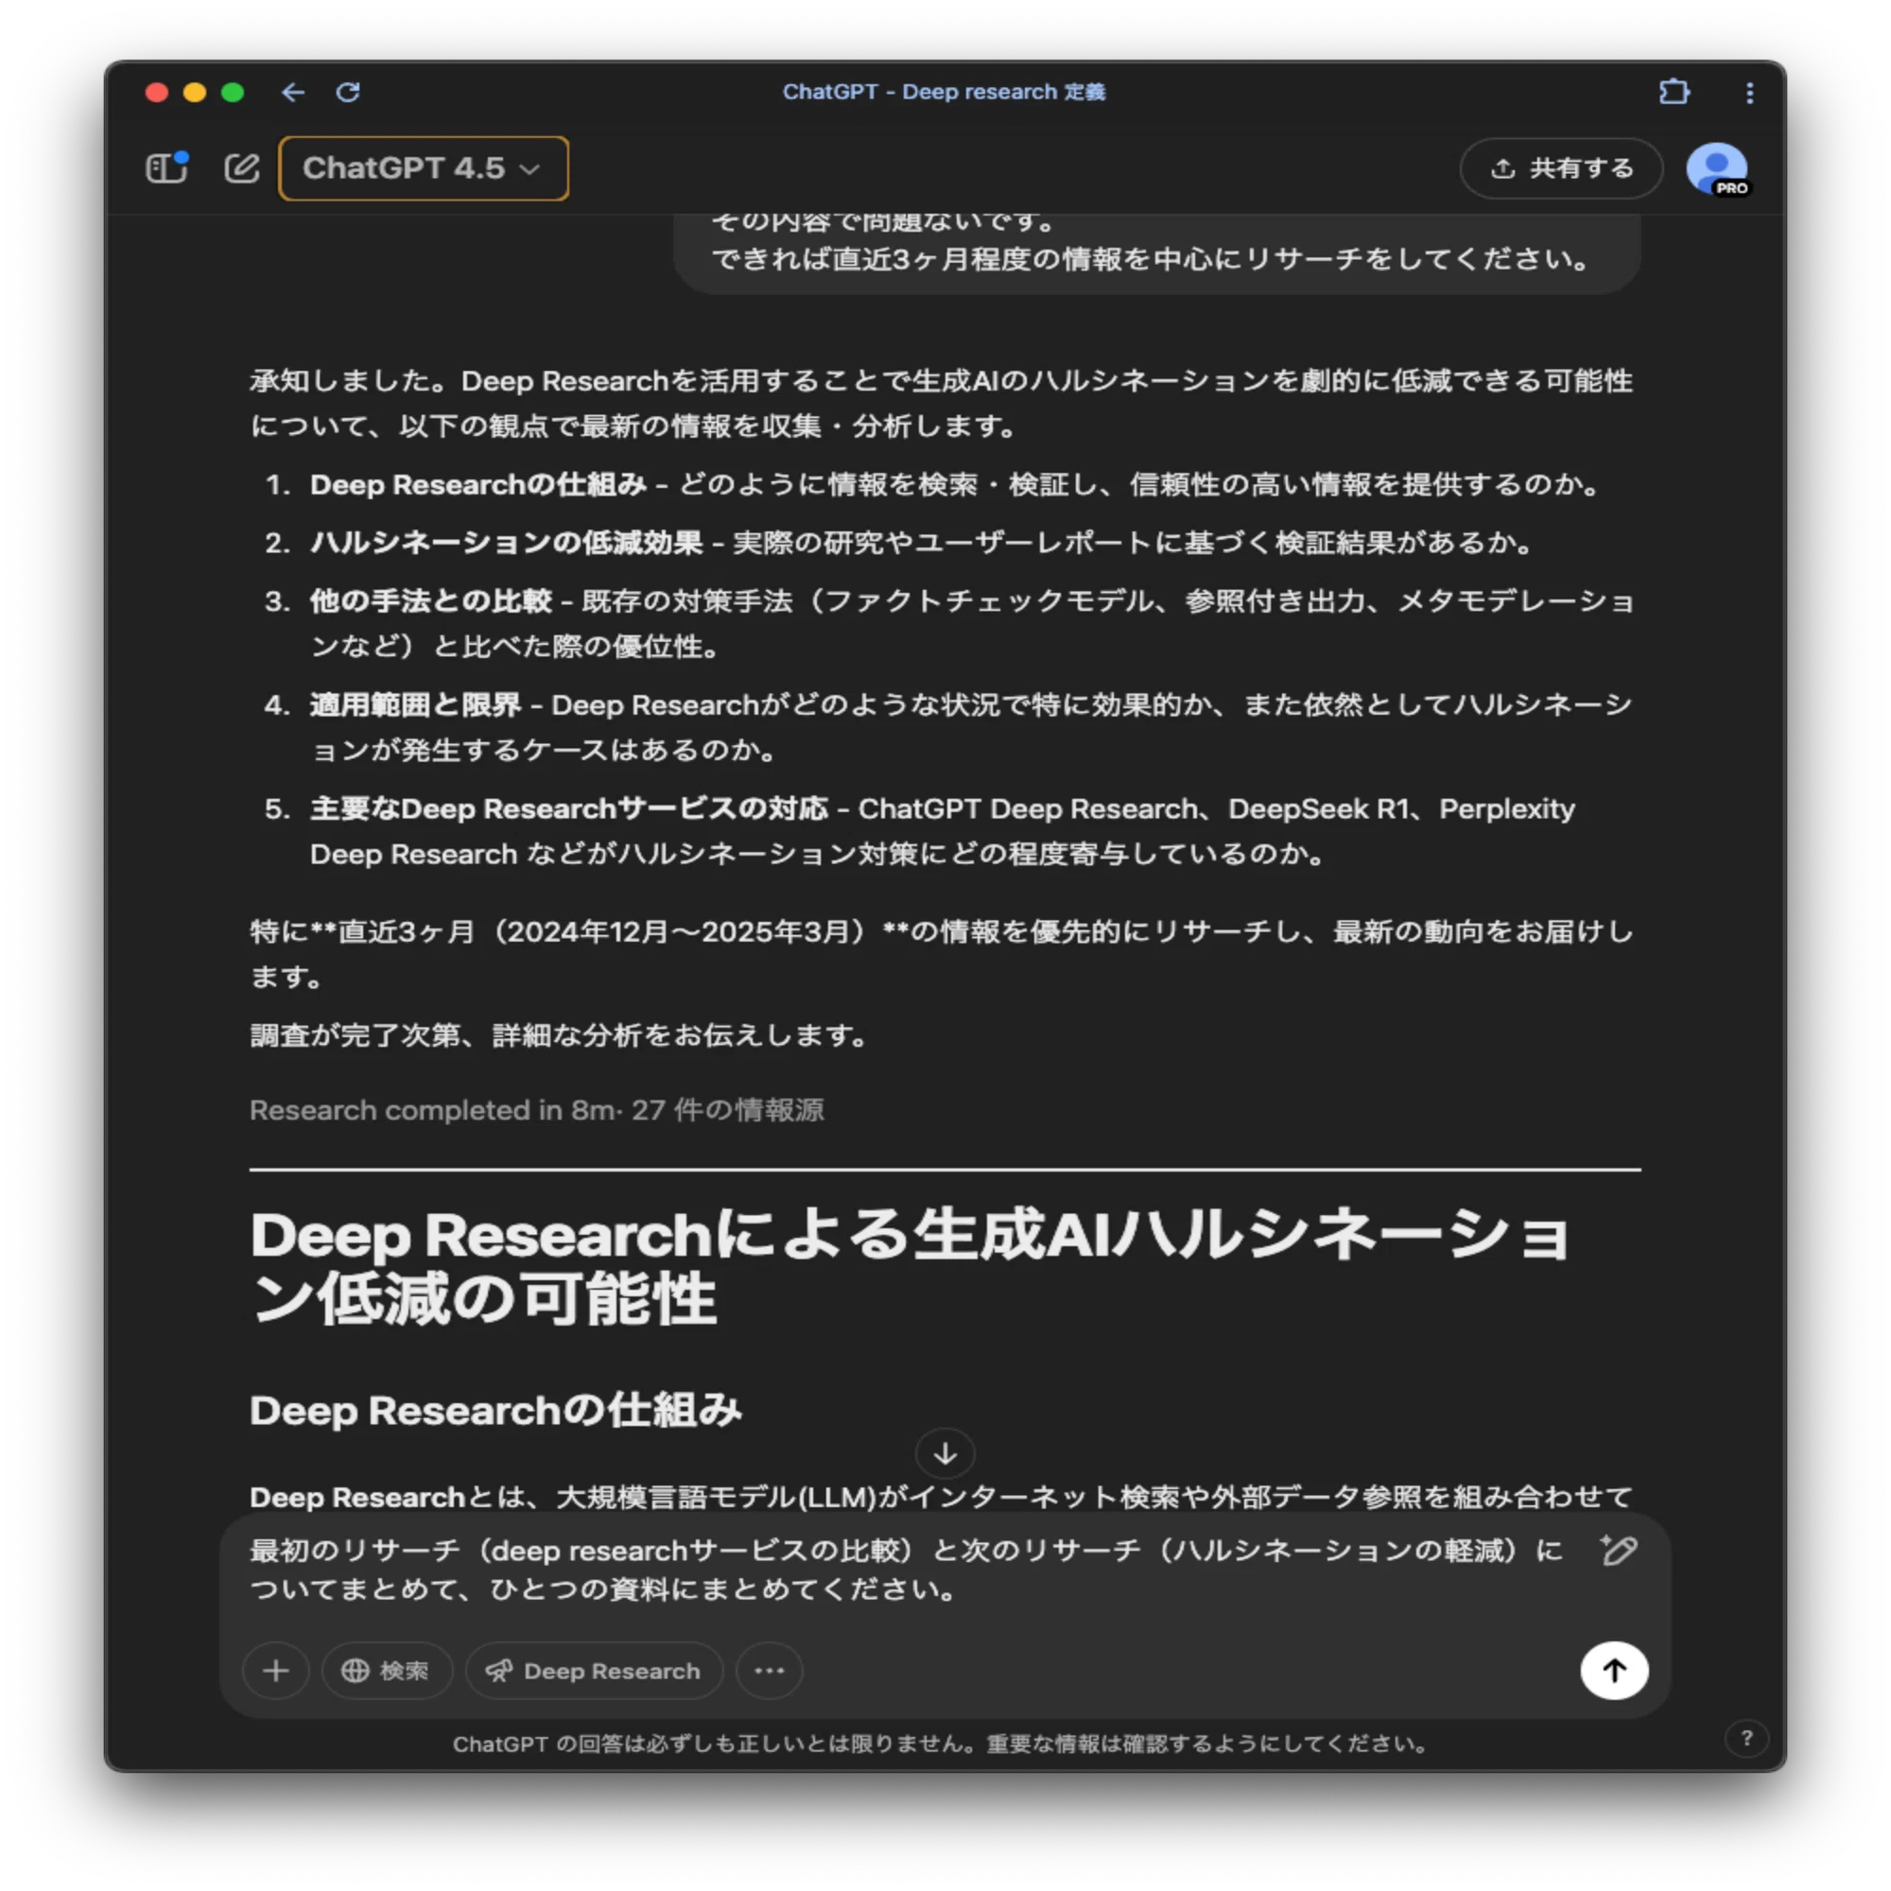The width and height of the screenshot is (1891, 1891).
Task: Reload the page with refresh icon
Action: (347, 92)
